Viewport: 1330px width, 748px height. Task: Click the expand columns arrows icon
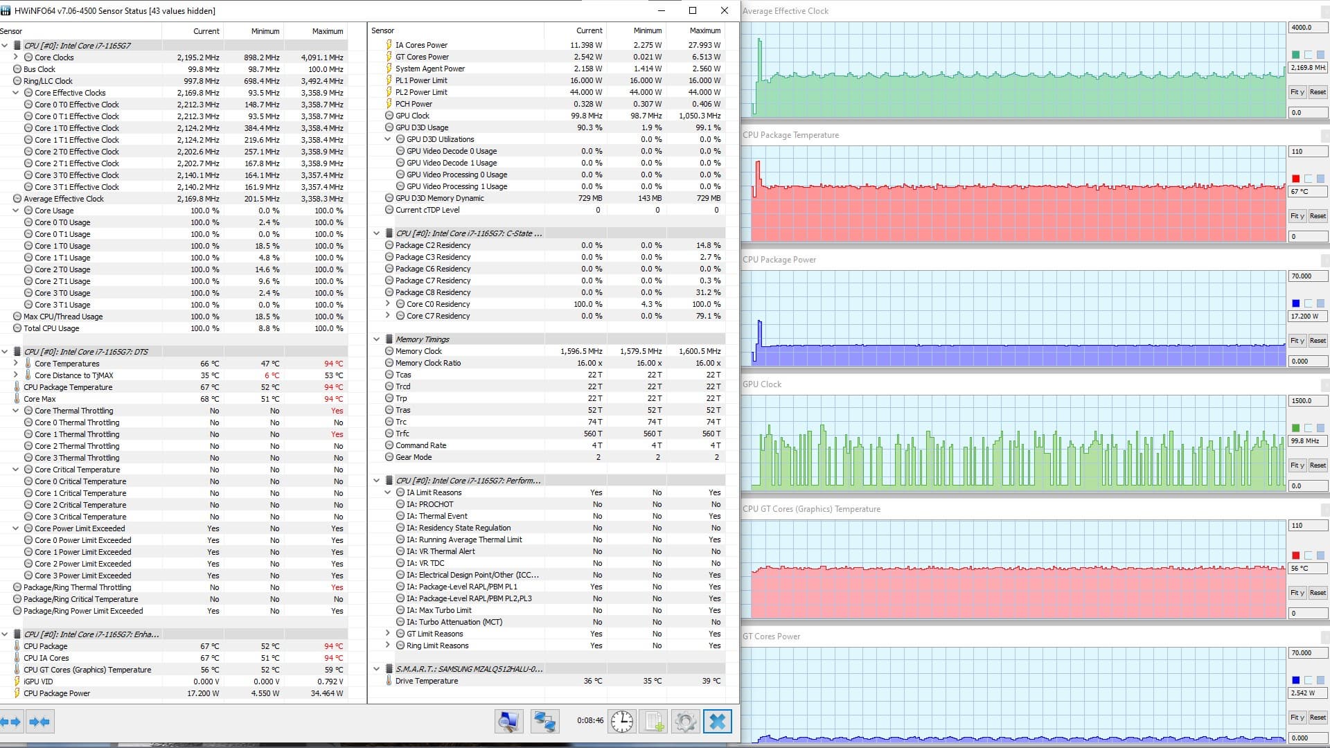coord(11,722)
